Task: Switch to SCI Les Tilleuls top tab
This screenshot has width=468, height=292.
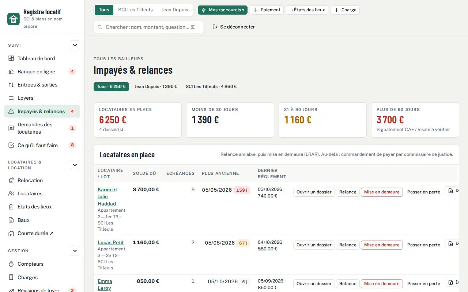Action: click(135, 10)
